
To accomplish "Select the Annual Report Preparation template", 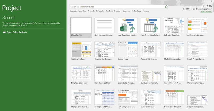I will point(174,73).
